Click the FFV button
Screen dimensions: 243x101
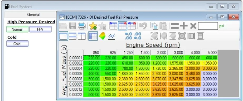coord(40,29)
